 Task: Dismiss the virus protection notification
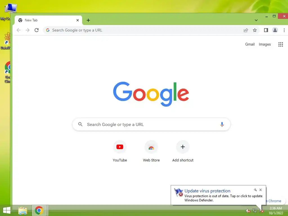pyautogui.click(x=260, y=190)
